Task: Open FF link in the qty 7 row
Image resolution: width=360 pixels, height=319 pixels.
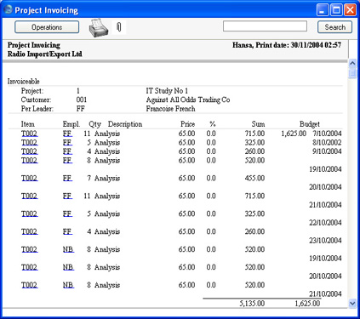Action: coord(67,178)
